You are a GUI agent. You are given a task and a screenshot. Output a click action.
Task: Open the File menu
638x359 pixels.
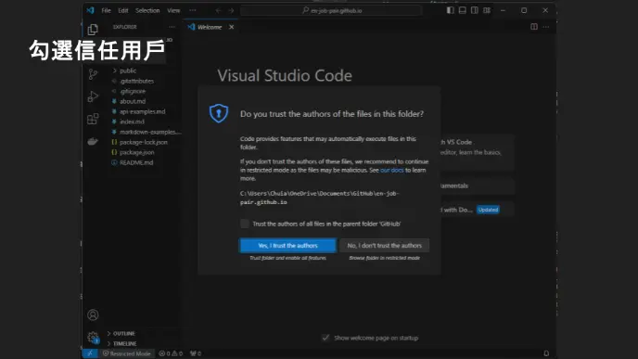click(106, 10)
